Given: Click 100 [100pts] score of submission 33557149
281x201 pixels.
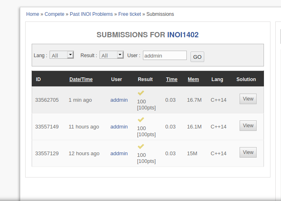Looking at the screenshot, I should point(147,131).
